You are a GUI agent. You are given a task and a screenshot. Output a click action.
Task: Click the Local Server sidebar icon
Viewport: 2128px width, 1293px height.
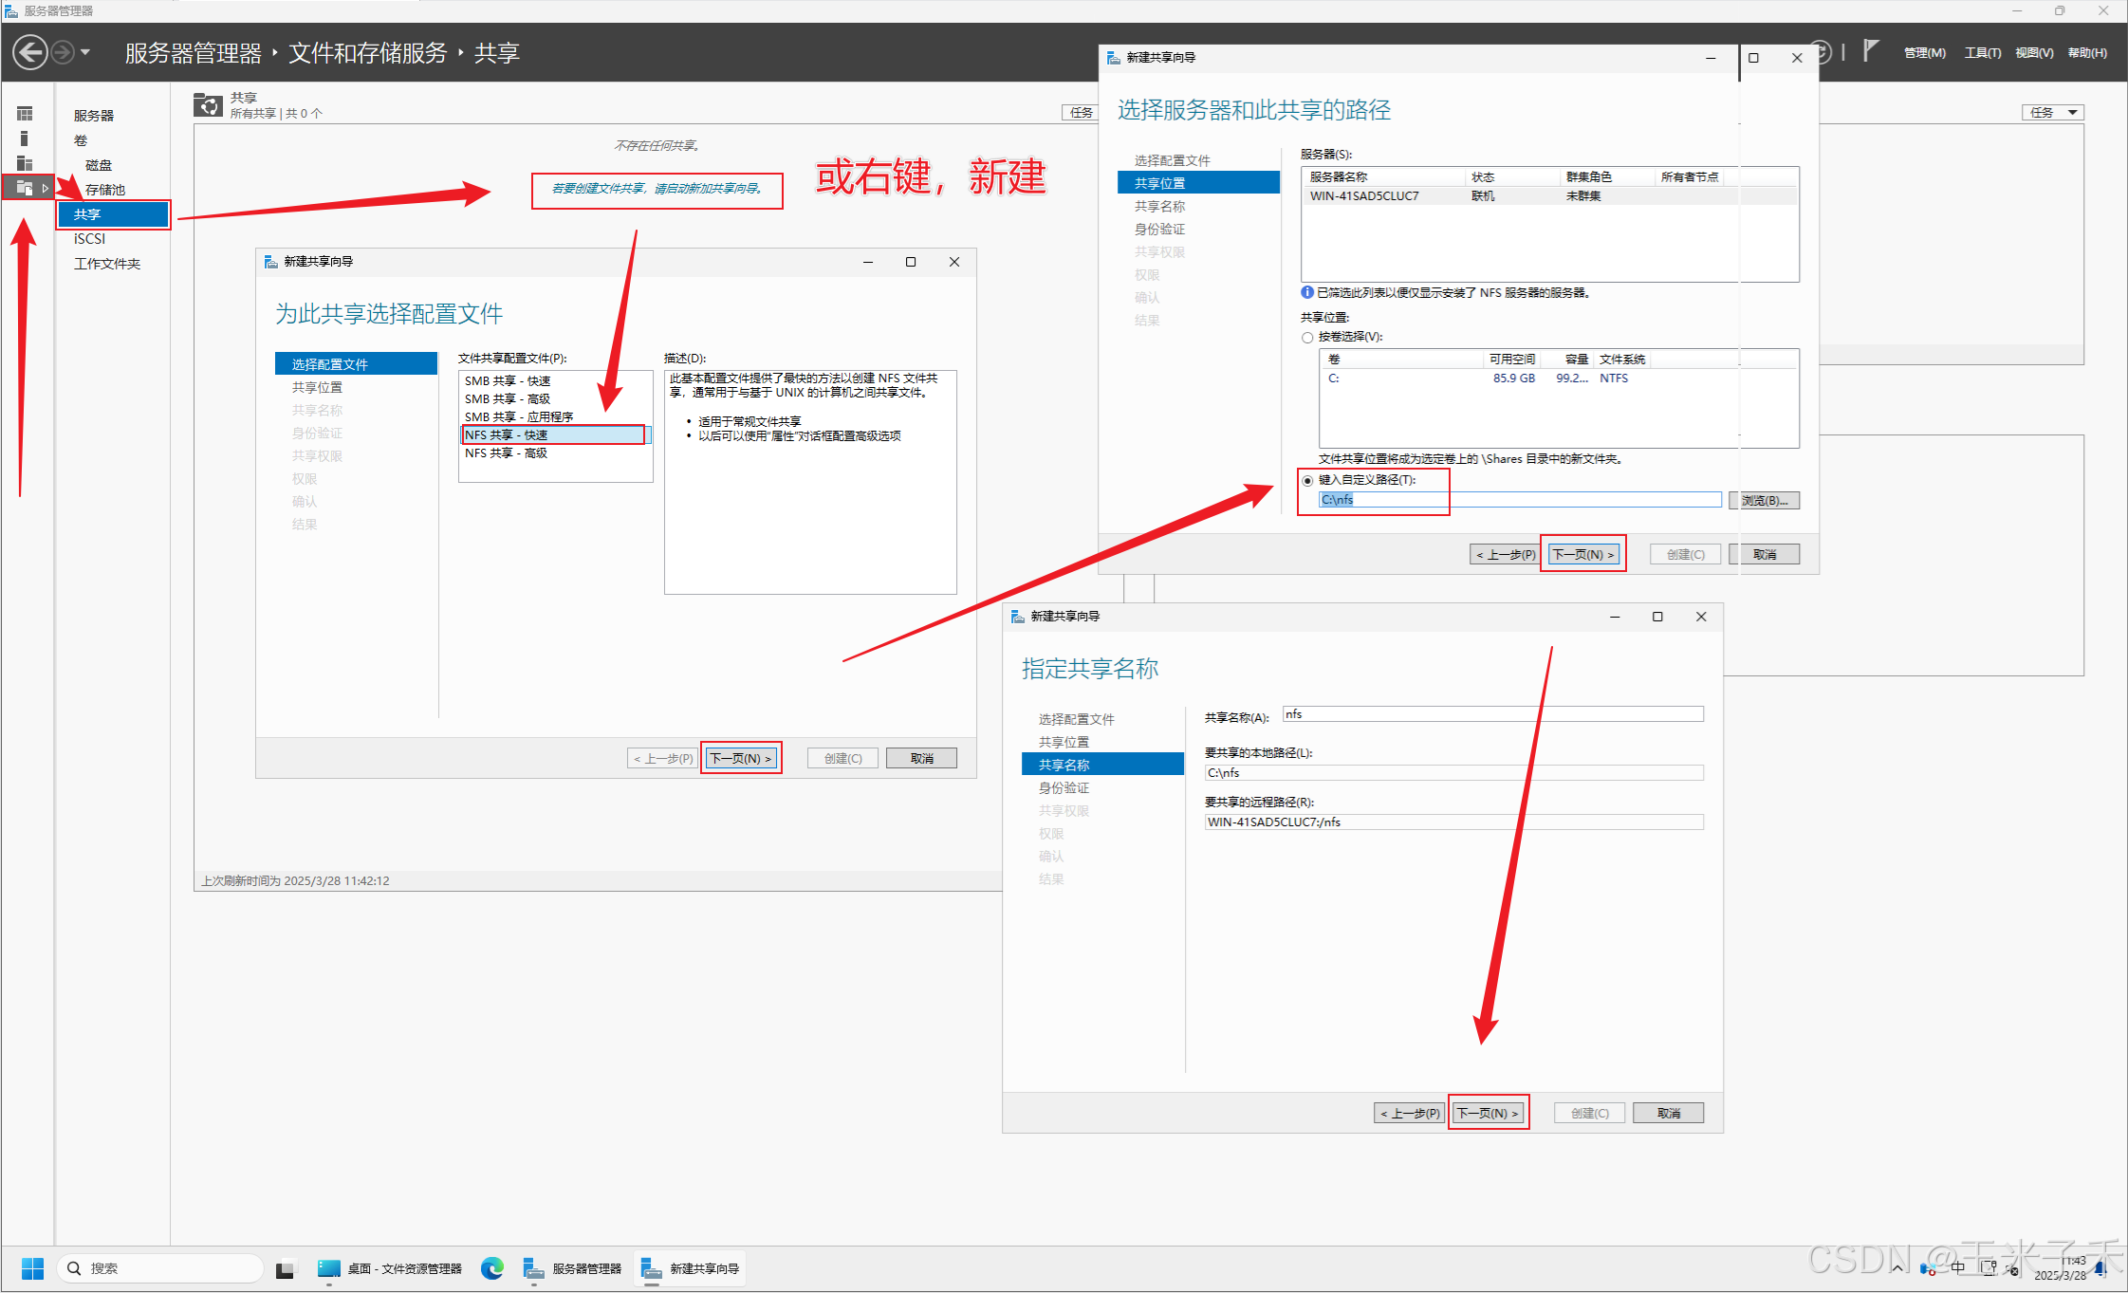[25, 139]
